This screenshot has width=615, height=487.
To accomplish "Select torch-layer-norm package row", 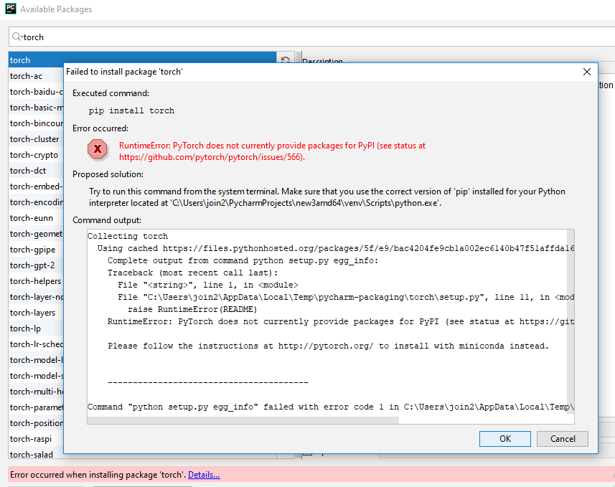I will (x=36, y=297).
